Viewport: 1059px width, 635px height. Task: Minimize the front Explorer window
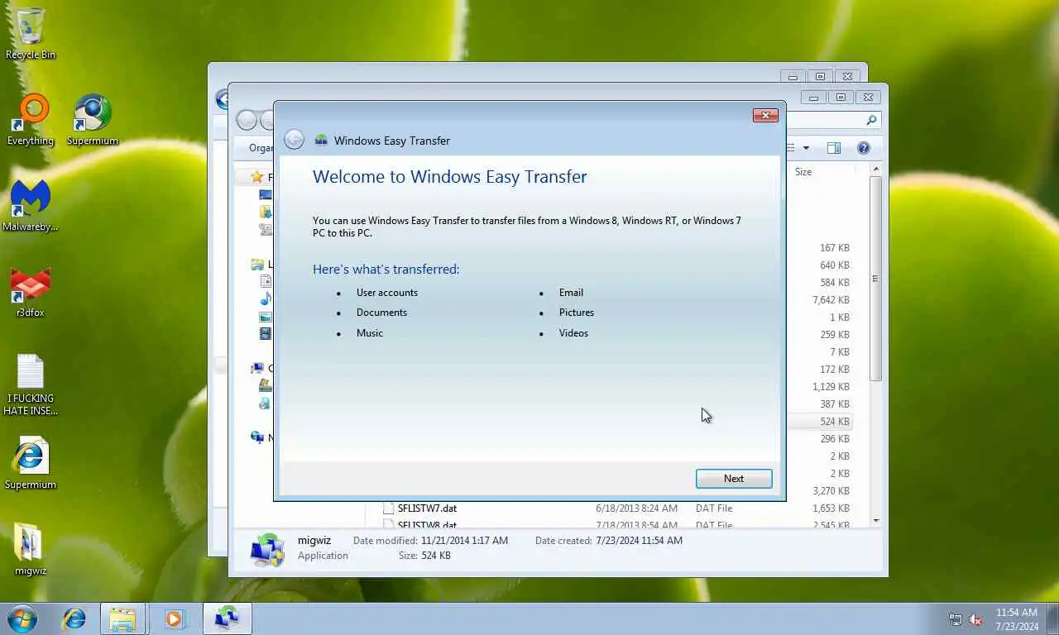814,98
